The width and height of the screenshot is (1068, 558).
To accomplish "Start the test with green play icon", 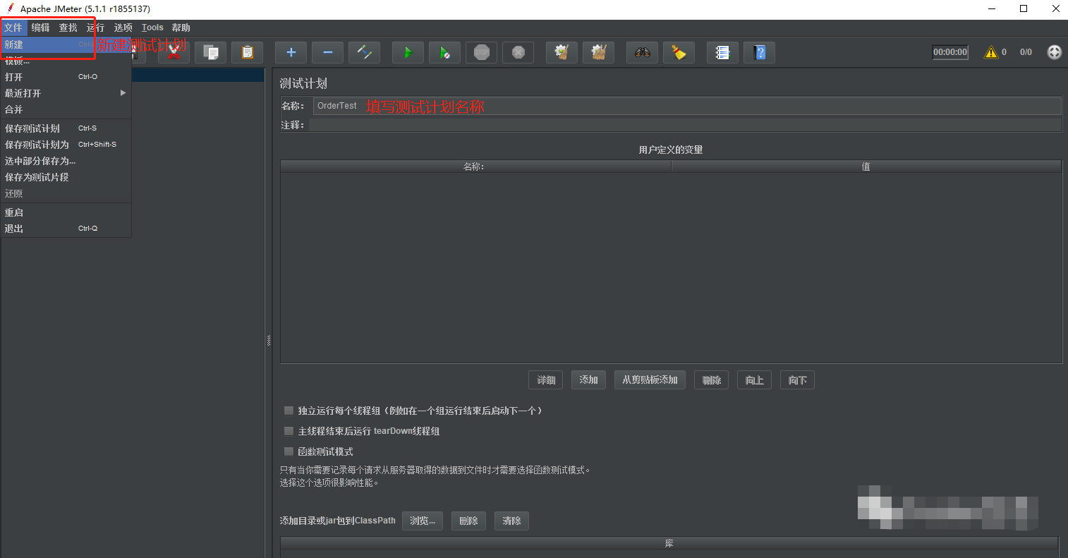I will [408, 52].
